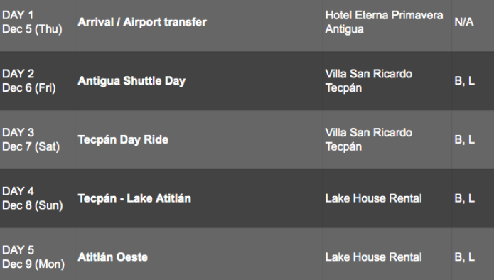Click B, L meals for Antigua Shuttle Day

pyautogui.click(x=464, y=81)
